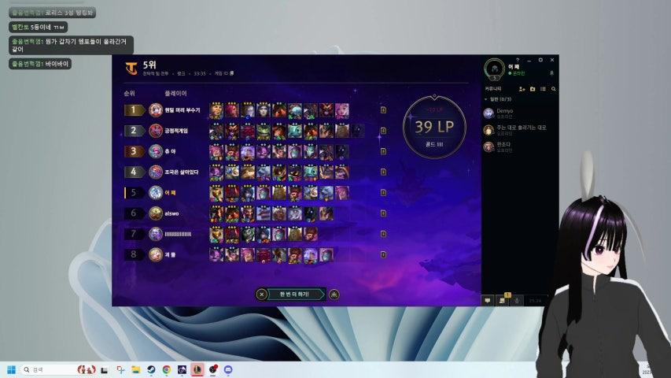
Task: Click the summoner profile icon in social panel
Action: tap(494, 69)
